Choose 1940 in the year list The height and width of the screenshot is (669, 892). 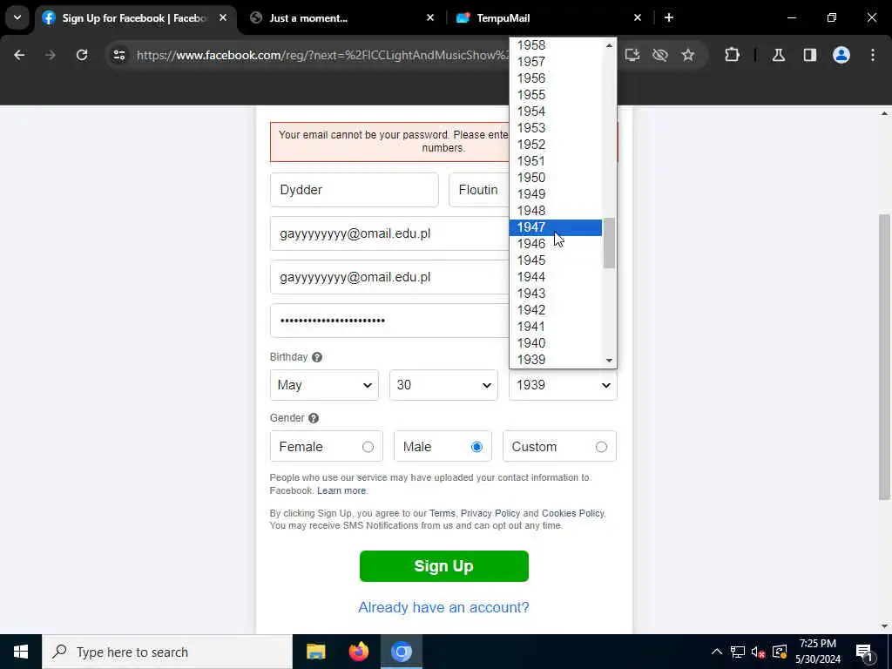[x=556, y=343]
